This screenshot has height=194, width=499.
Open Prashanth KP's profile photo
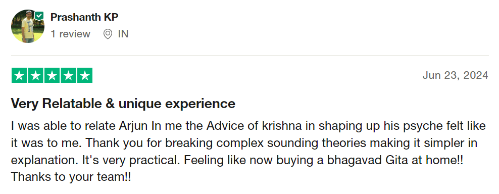(27, 26)
